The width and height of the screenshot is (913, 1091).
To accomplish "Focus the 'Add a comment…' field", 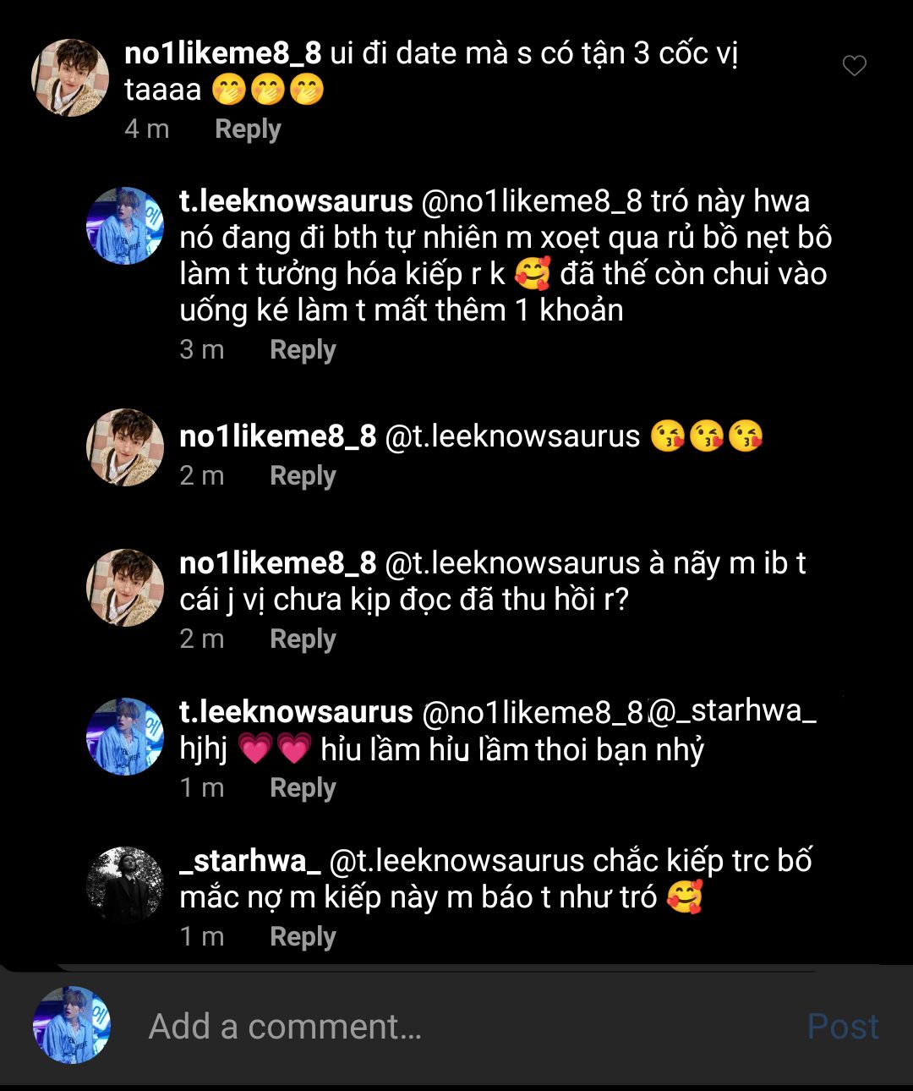I will click(423, 1027).
